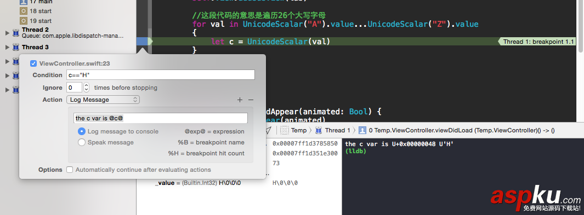The width and height of the screenshot is (584, 215).
Task: Click the "Queue: com.apple.libdispatch-mana..." text
Action: click(72, 36)
